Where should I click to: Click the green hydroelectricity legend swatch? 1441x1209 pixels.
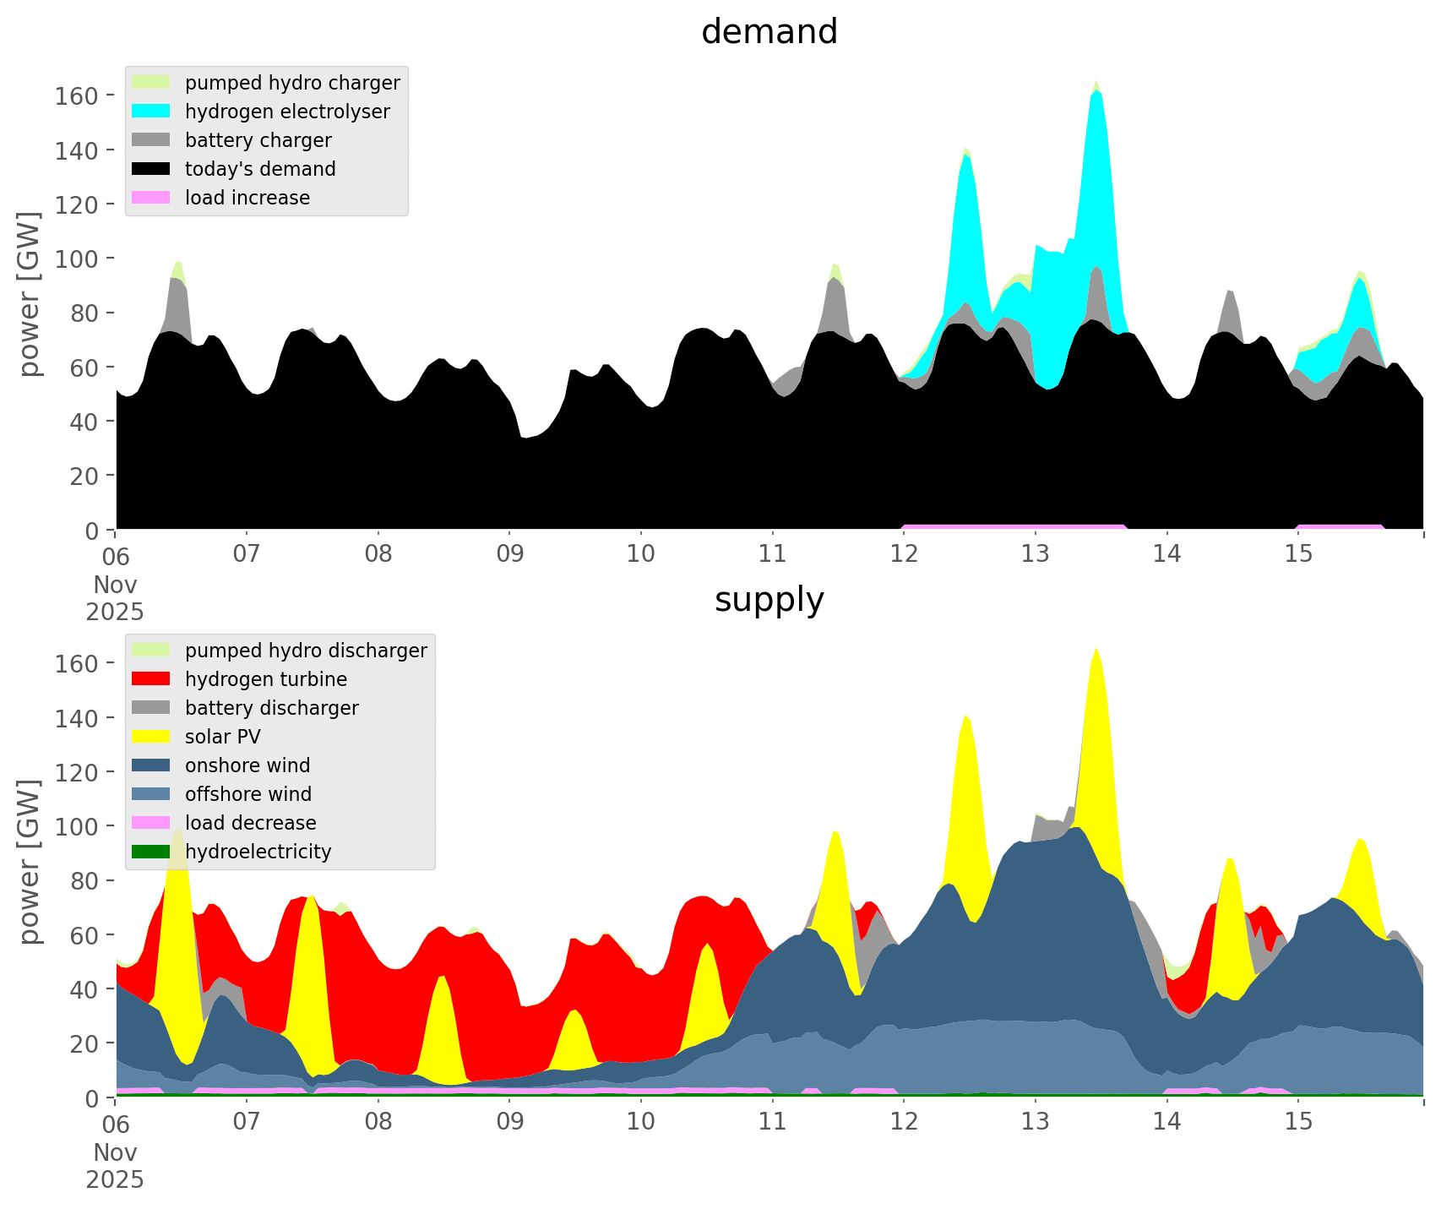pos(151,852)
